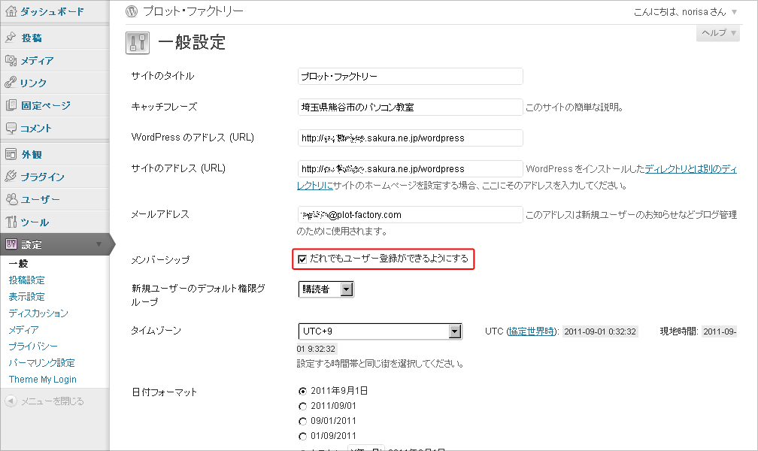Open ユーザー menu

(x=40, y=199)
